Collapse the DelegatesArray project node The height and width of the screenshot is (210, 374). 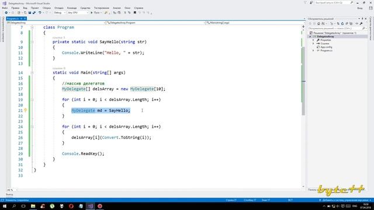click(x=310, y=36)
